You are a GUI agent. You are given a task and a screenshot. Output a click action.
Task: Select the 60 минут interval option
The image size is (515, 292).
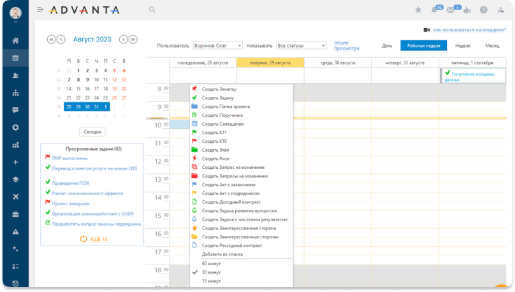[211, 263]
